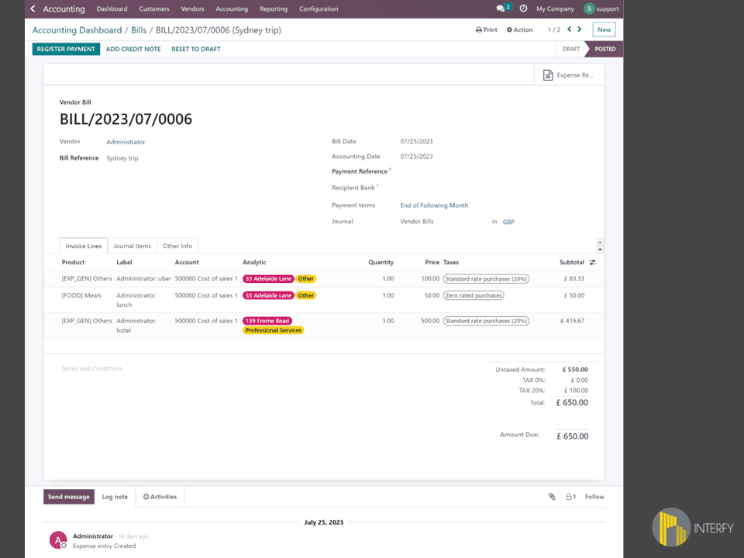Screen dimensions: 744x558
Task: Open the Customers menu
Action: (x=154, y=9)
